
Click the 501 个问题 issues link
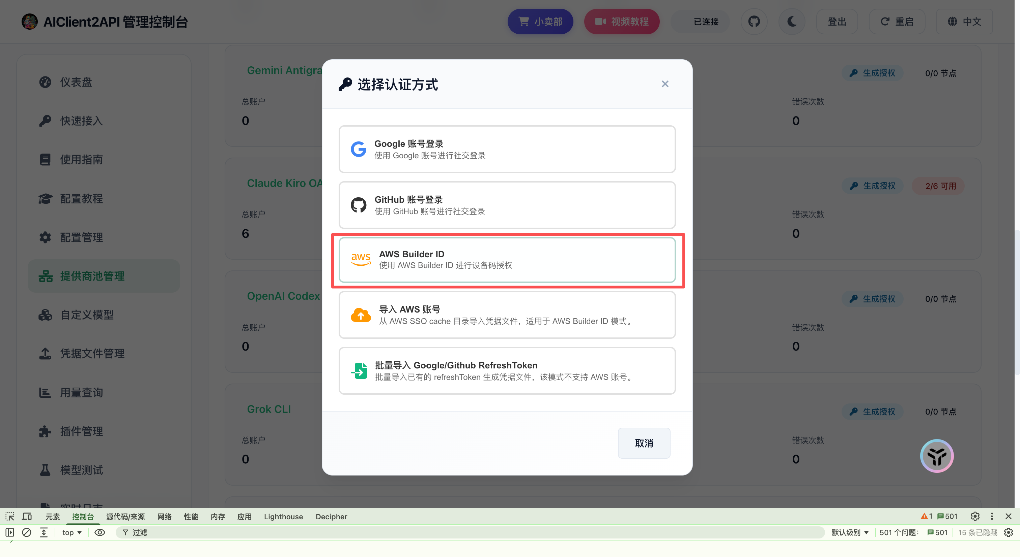click(x=913, y=532)
